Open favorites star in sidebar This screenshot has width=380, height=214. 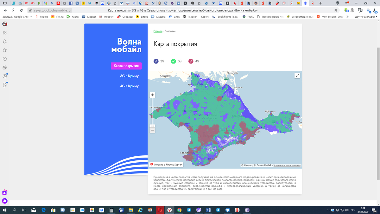click(x=5, y=50)
